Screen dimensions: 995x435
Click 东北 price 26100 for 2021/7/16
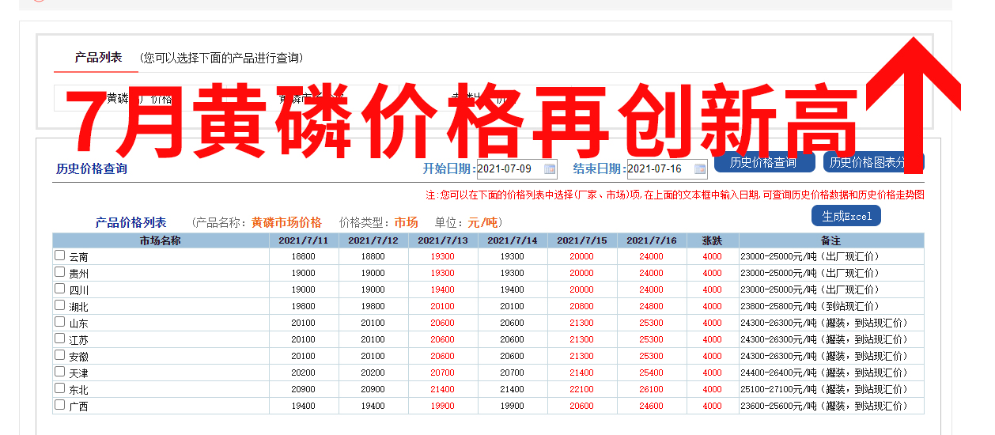point(652,389)
